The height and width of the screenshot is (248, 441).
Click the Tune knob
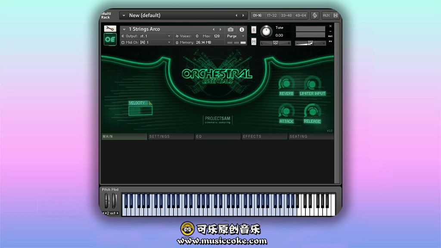[266, 31]
